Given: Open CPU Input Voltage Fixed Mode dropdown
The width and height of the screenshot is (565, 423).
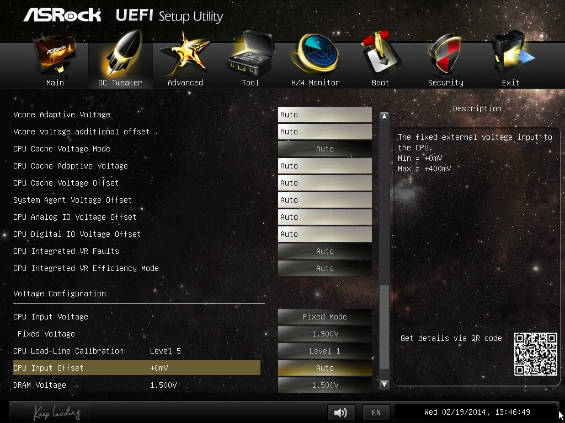Looking at the screenshot, I should (324, 317).
